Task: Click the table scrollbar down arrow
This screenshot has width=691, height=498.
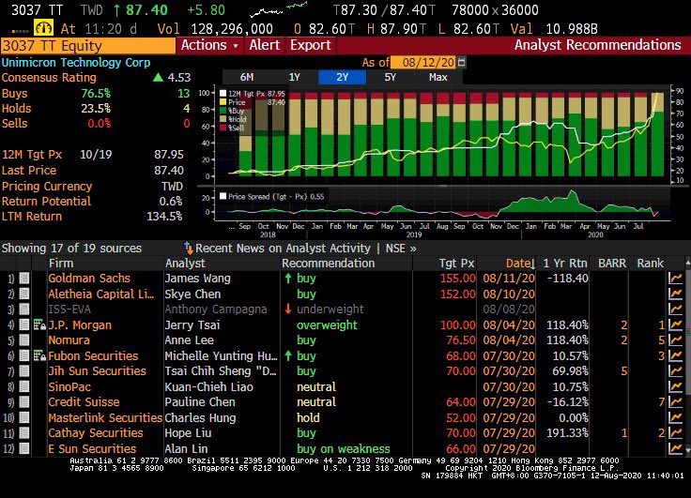Action: click(x=687, y=450)
